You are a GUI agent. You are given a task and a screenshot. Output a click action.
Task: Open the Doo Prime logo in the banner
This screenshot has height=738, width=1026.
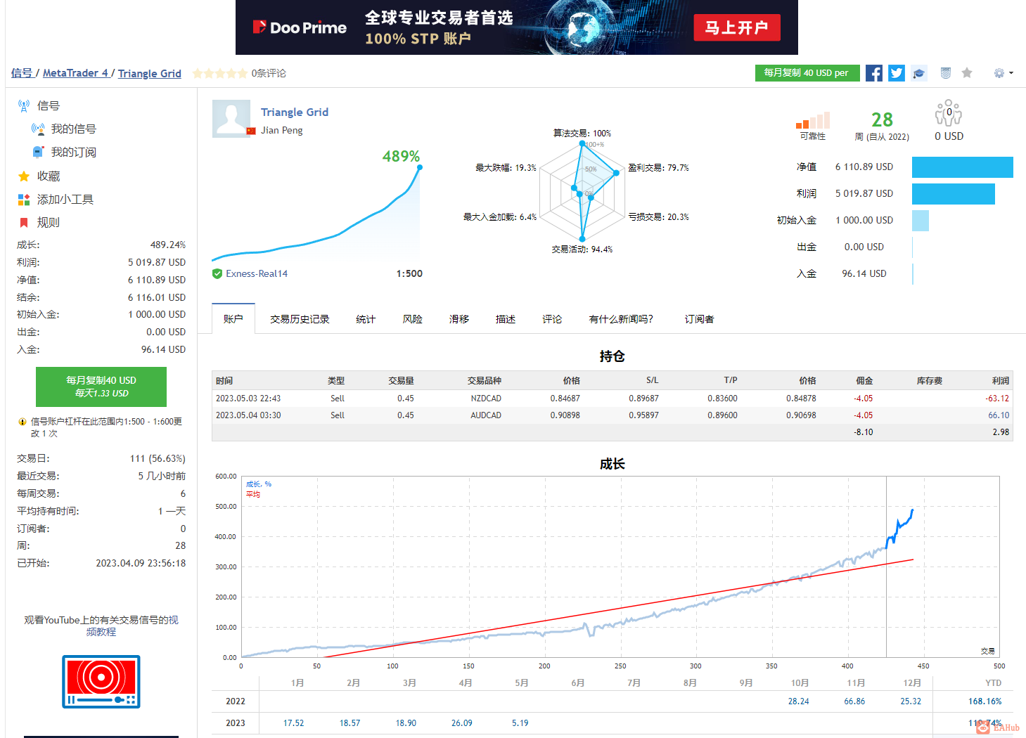300,27
